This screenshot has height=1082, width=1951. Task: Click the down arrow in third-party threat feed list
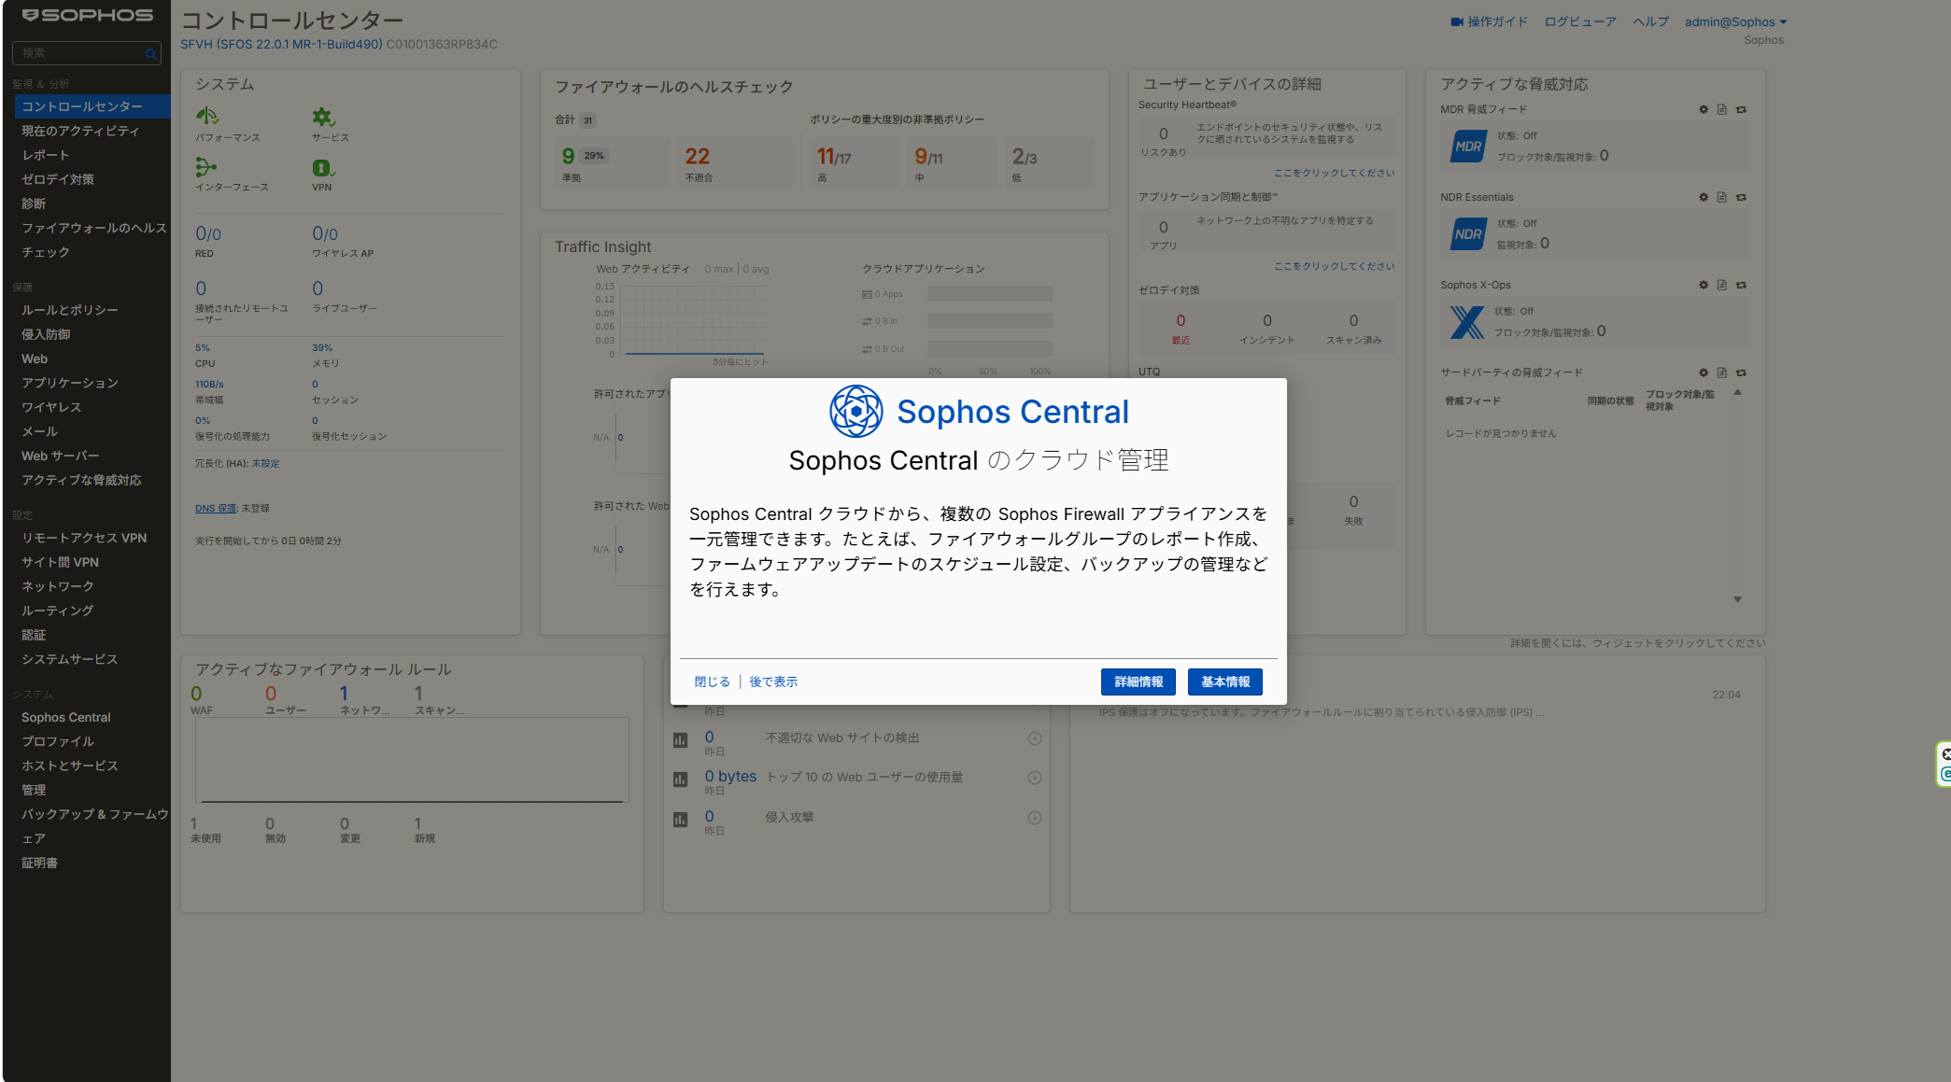[1738, 600]
